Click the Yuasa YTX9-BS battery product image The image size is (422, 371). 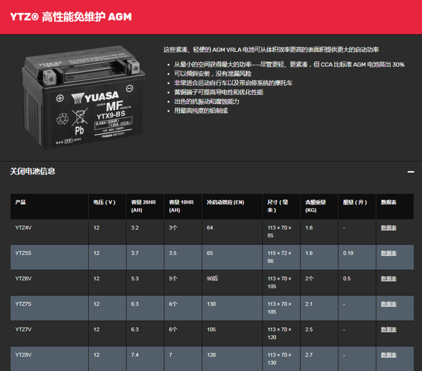[84, 97]
